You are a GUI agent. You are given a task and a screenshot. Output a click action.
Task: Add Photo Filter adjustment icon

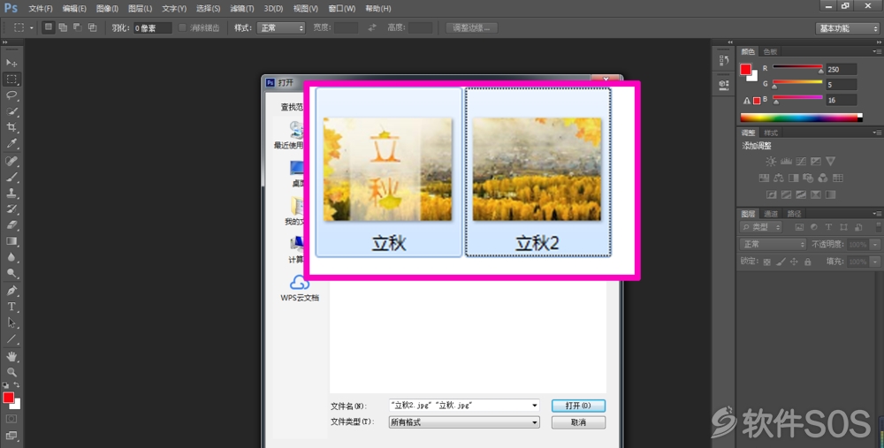[808, 178]
